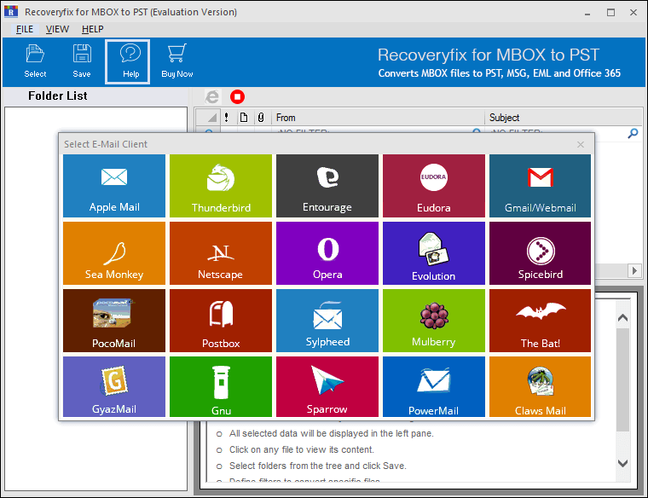Choose the Apple Mail client tile
Viewport: 648px width, 498px height.
pyautogui.click(x=114, y=186)
